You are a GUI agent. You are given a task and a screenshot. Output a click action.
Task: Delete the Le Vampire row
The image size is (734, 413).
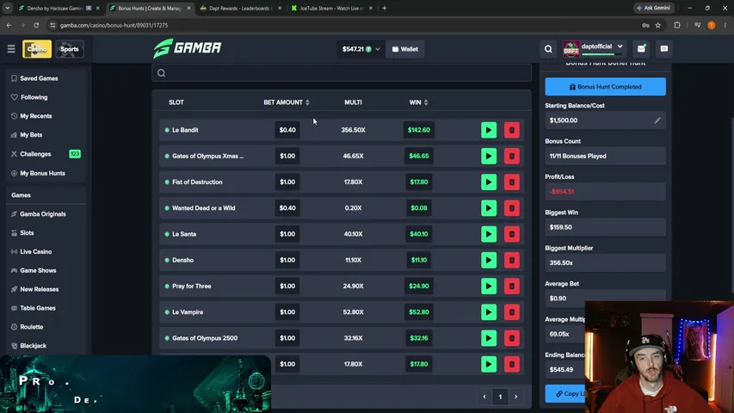pyautogui.click(x=512, y=311)
